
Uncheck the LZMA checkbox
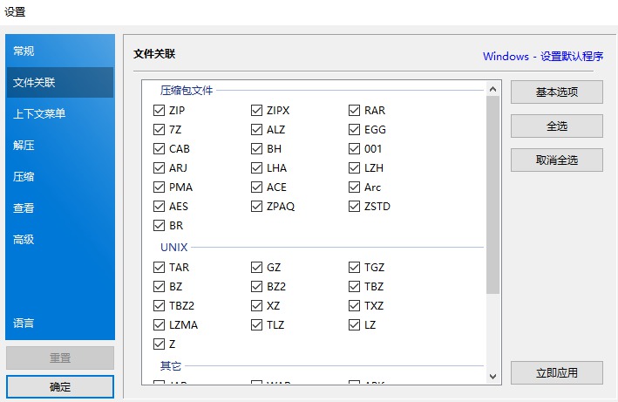tap(159, 325)
